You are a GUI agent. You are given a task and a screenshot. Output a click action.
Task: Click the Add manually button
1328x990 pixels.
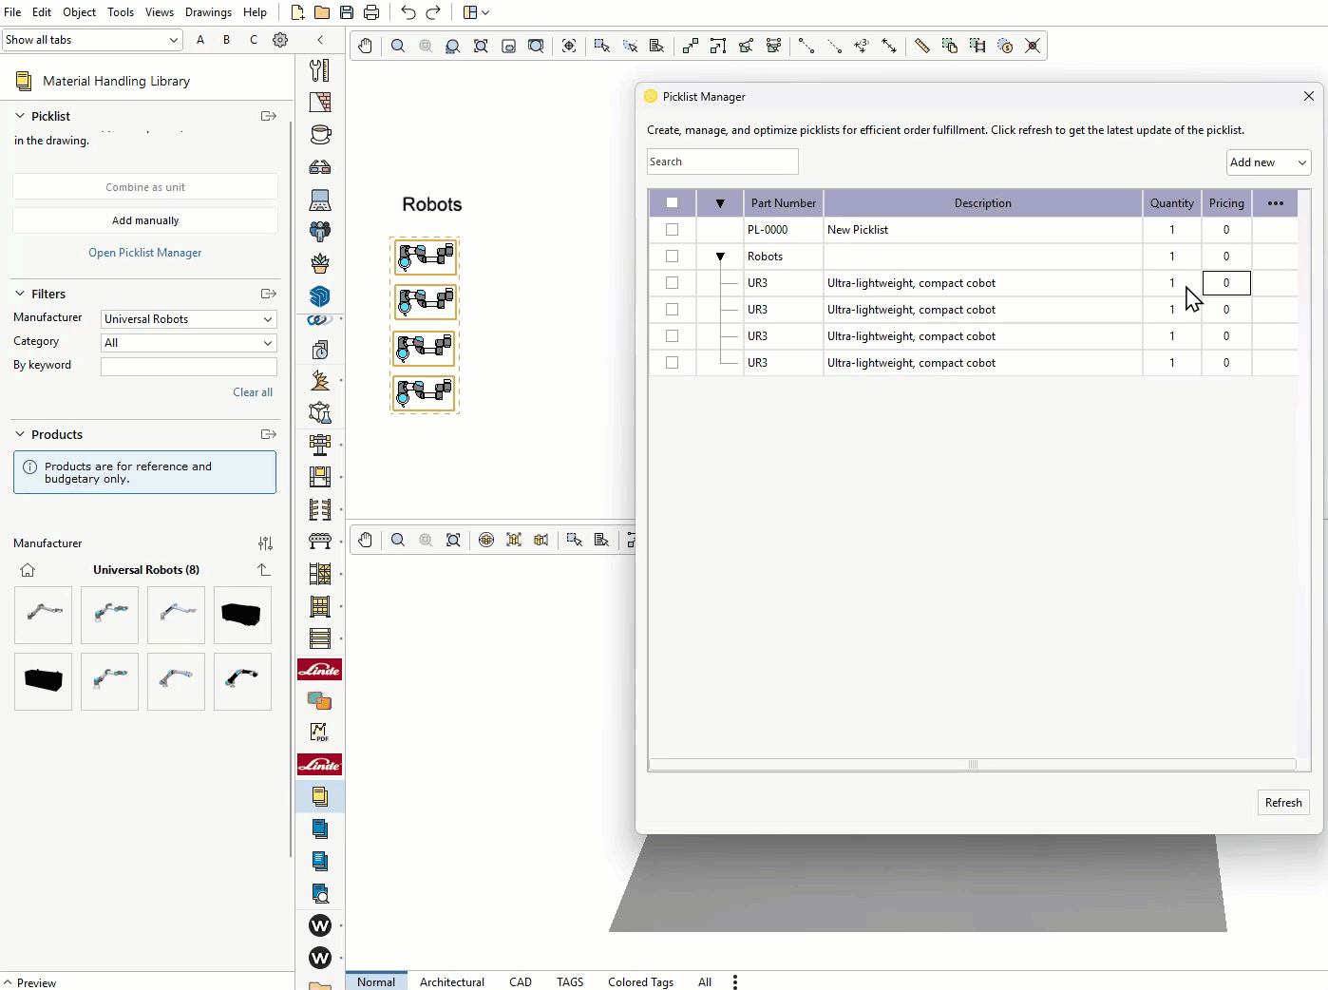(145, 220)
